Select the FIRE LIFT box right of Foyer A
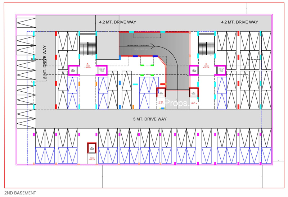 click(x=102, y=70)
